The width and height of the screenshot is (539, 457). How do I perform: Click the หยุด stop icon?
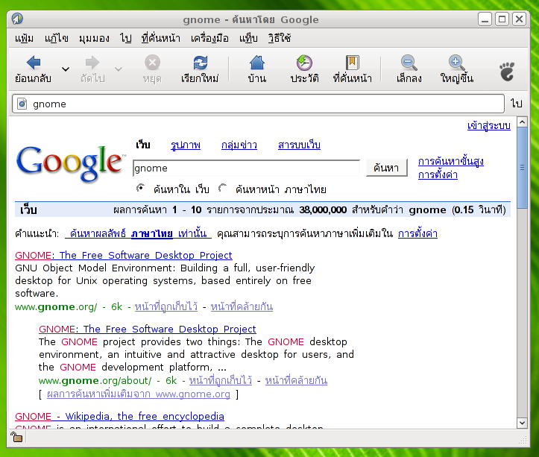coord(152,63)
